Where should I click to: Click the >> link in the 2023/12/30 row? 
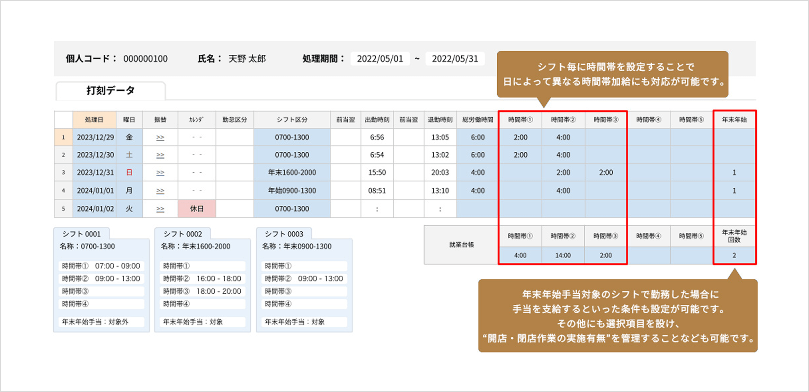160,155
